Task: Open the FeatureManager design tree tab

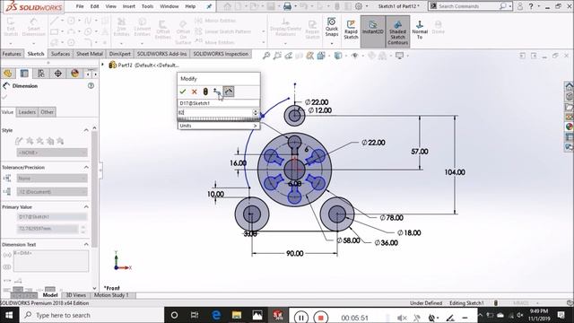Action: click(8, 74)
